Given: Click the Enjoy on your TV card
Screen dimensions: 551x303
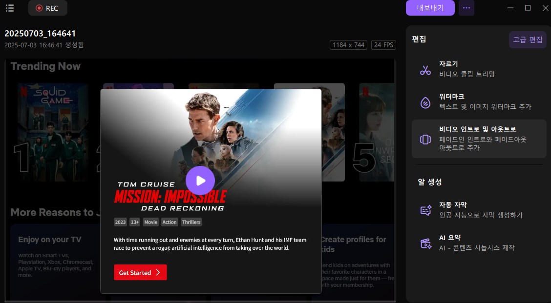Looking at the screenshot, I should click(56, 262).
